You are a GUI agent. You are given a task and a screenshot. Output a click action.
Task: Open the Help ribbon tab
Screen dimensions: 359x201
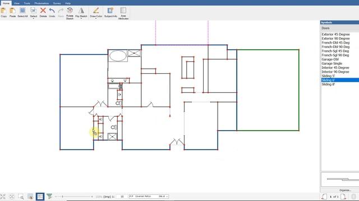(x=68, y=3)
